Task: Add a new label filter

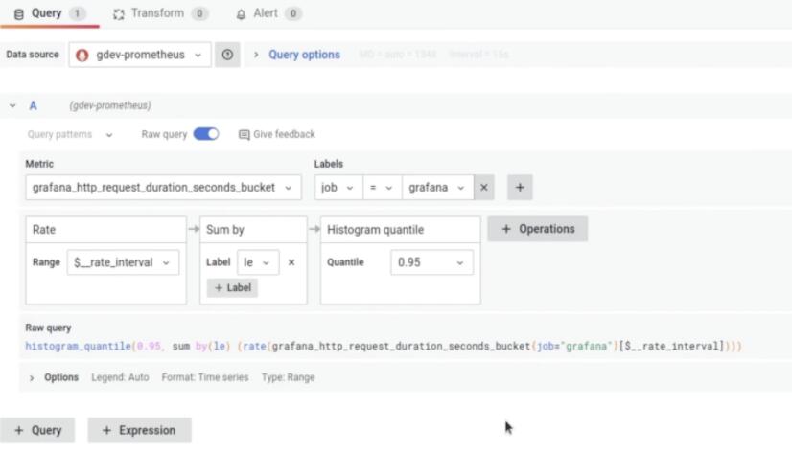Action: [520, 187]
